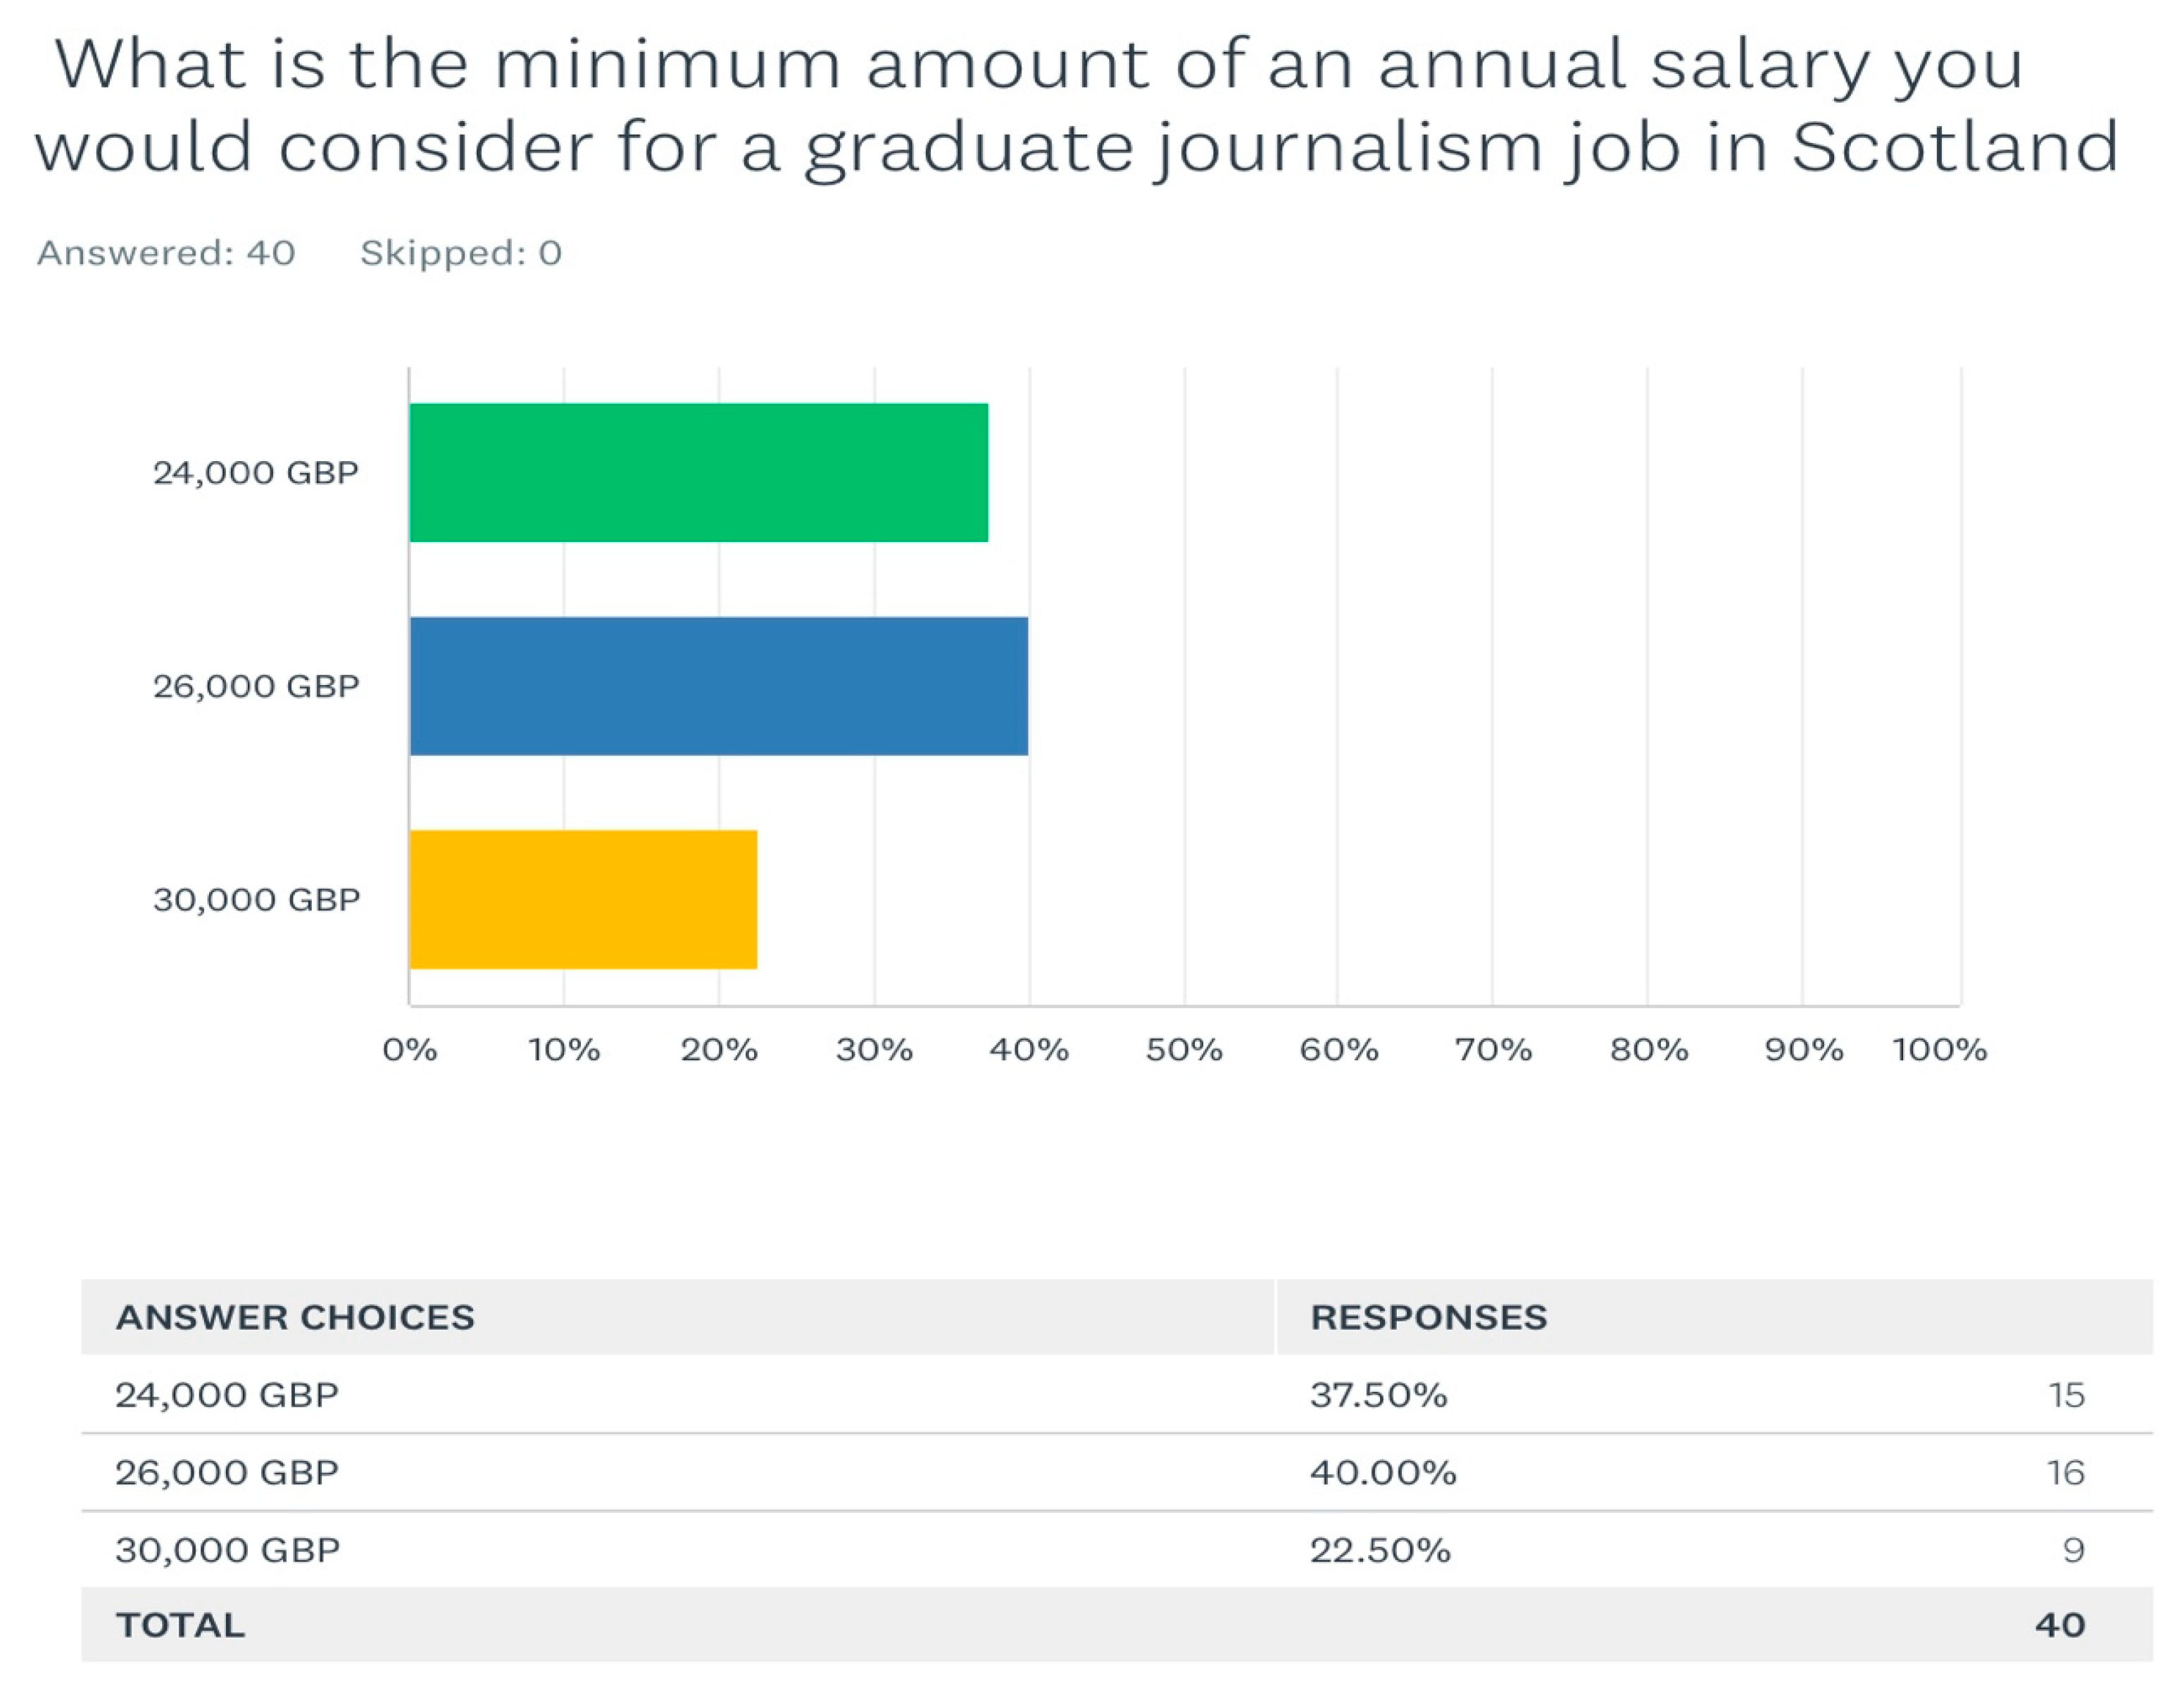This screenshot has height=1691, width=2184.
Task: Click the 50% x-axis tick label
Action: pyautogui.click(x=1184, y=1049)
